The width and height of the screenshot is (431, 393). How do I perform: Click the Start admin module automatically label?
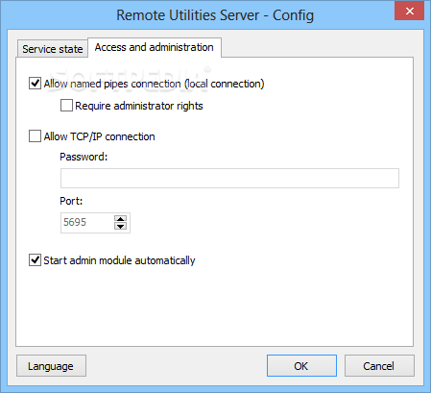119,260
